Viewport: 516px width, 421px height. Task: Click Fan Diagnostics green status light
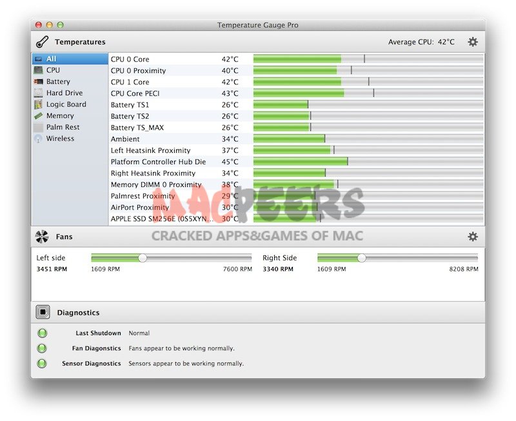pyautogui.click(x=42, y=348)
